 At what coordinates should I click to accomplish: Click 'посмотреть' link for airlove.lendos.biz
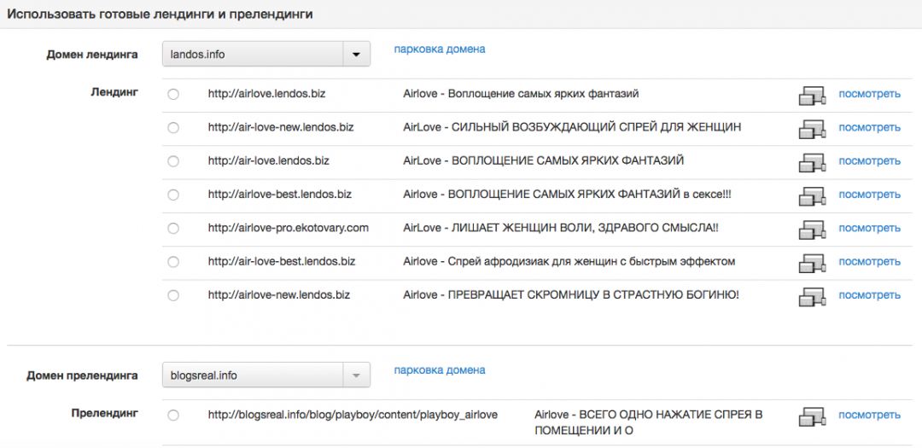pos(869,94)
